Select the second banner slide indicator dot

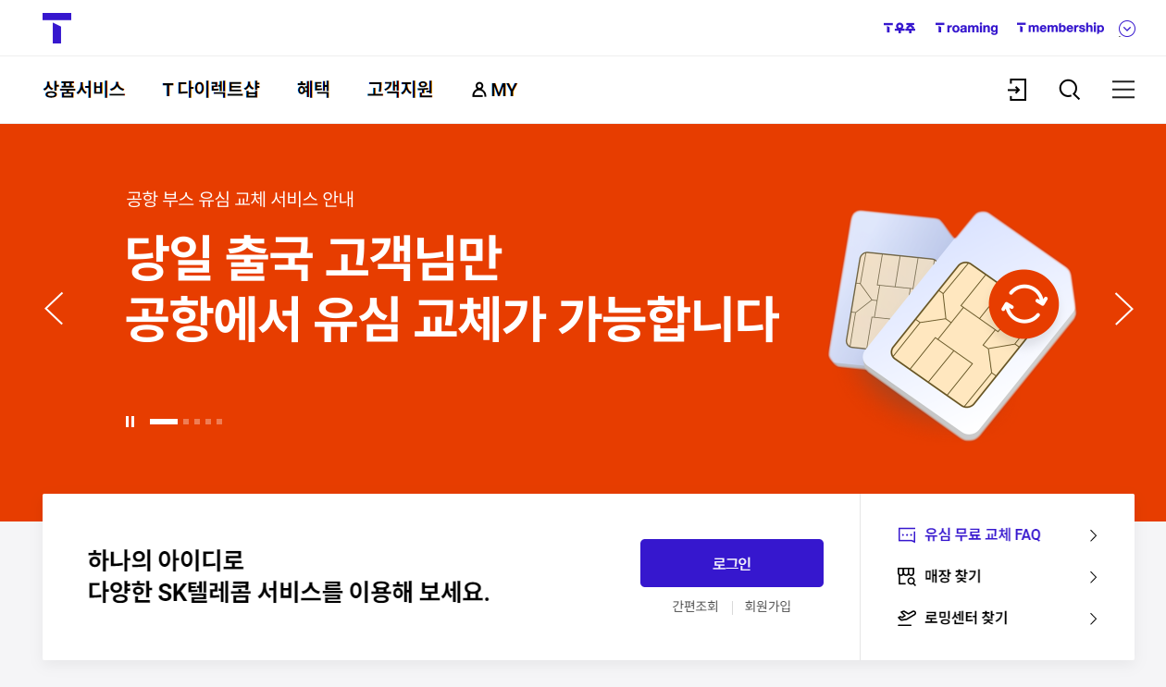click(186, 422)
